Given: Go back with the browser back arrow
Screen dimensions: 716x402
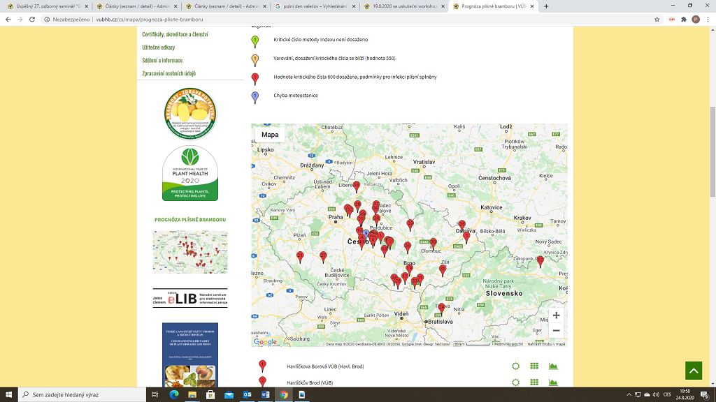Looking at the screenshot, I should (x=8, y=19).
